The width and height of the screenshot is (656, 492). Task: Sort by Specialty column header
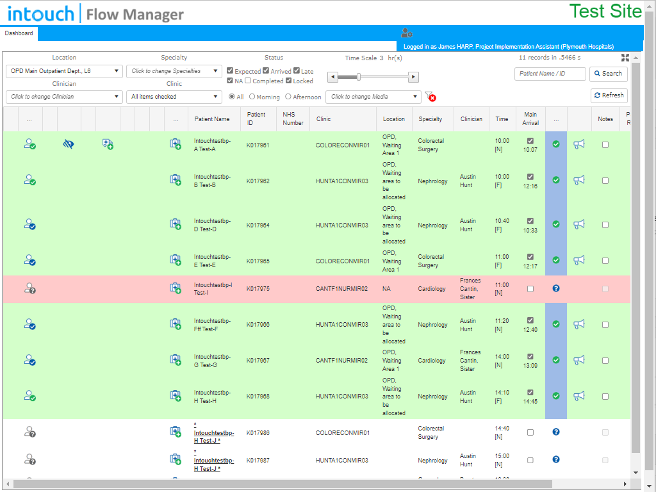click(430, 119)
